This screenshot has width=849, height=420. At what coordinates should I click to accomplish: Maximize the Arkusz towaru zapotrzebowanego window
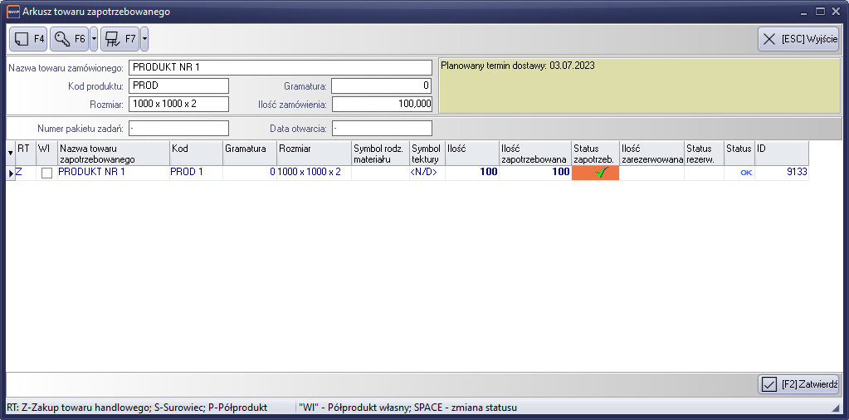[820, 12]
